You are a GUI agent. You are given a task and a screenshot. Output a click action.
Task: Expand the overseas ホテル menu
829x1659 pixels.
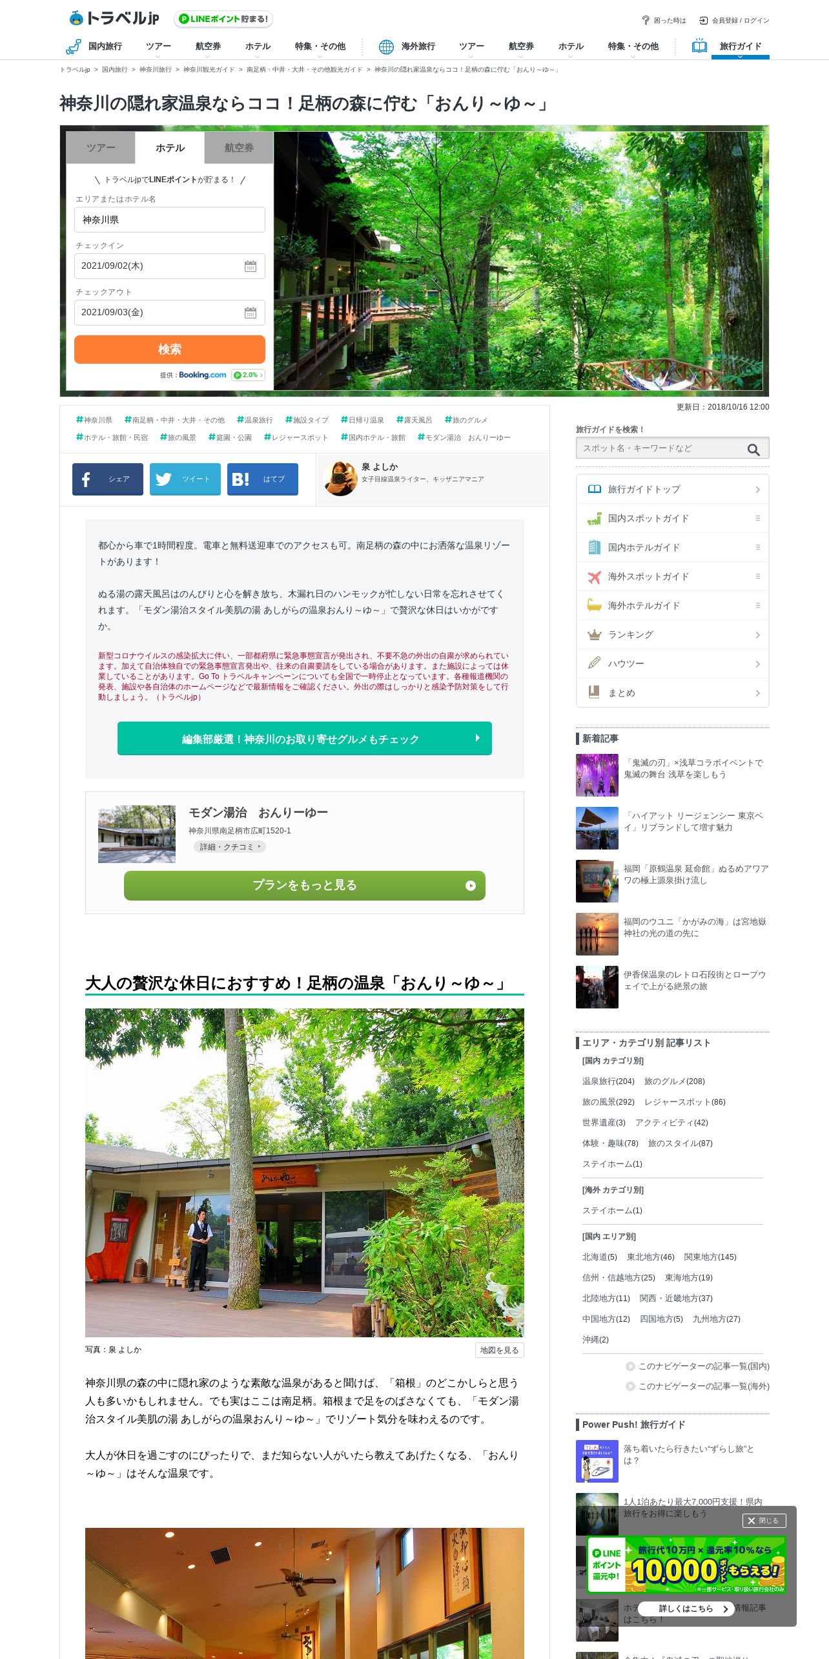(571, 47)
